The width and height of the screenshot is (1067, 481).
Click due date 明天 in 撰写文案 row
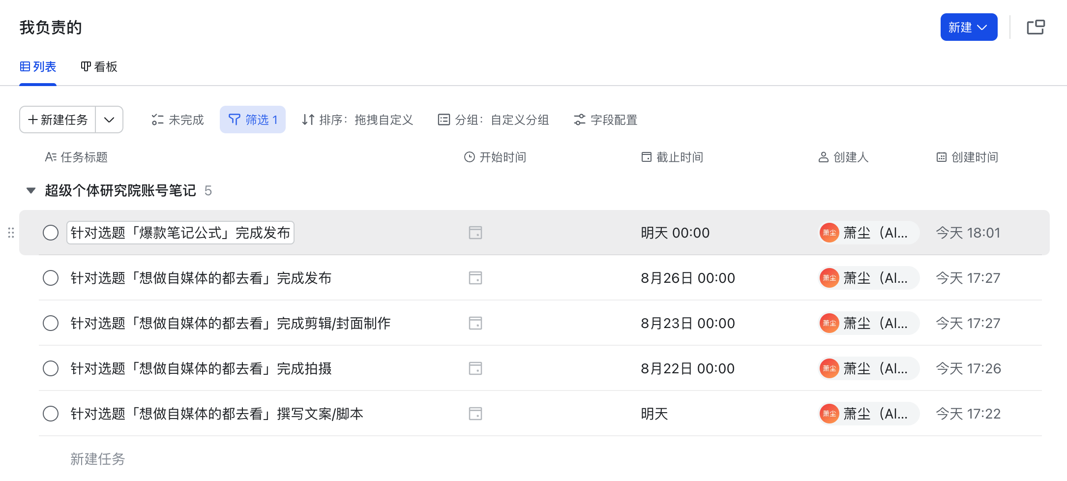pos(654,414)
